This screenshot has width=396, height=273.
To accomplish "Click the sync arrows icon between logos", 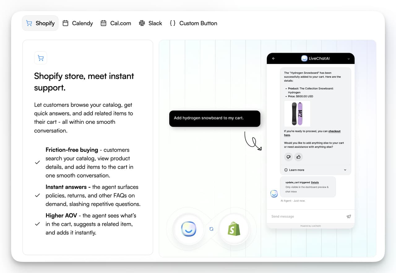I will 211,229.
